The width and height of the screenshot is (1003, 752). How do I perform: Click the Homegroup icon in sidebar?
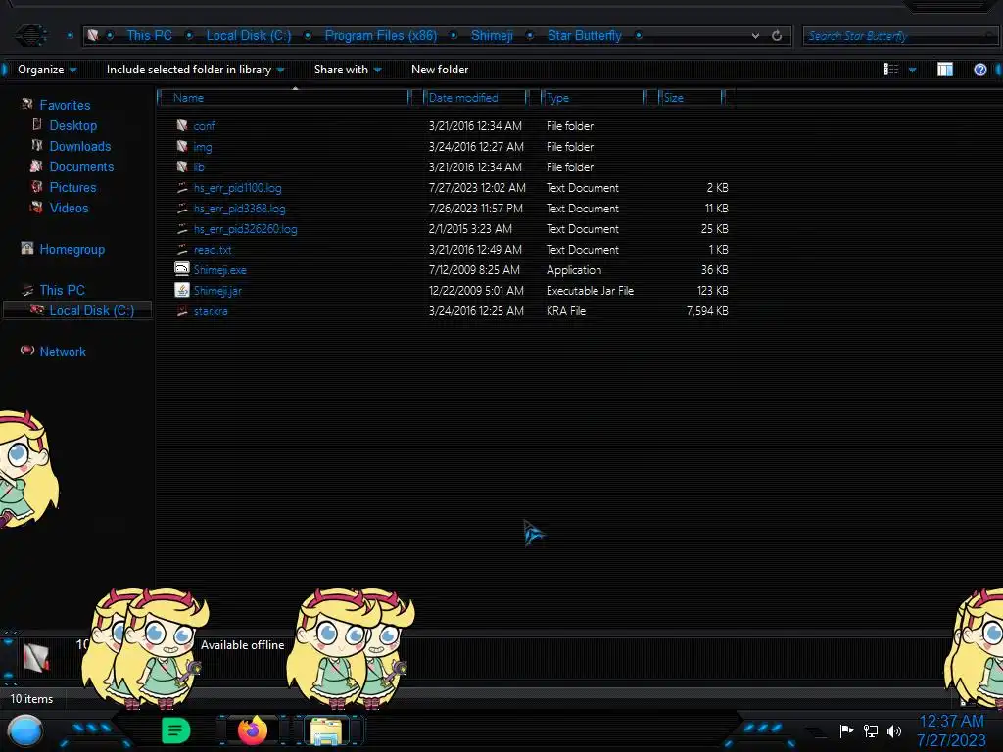coord(26,248)
